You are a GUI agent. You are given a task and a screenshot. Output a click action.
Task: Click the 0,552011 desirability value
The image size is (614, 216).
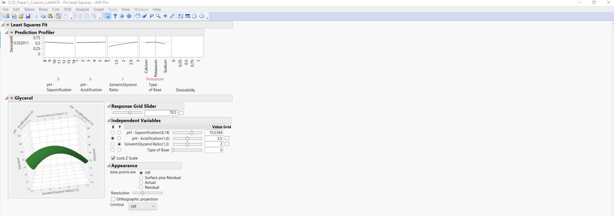point(21,43)
